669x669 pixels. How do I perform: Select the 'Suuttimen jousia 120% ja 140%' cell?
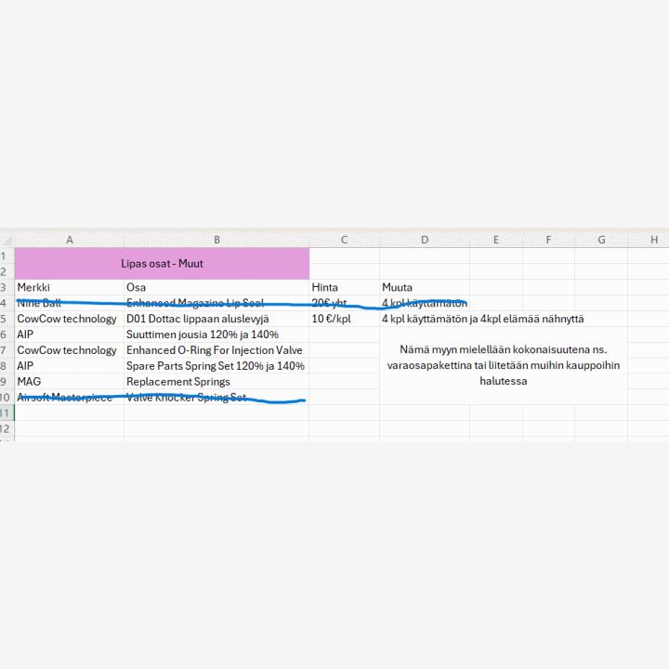coord(216,334)
